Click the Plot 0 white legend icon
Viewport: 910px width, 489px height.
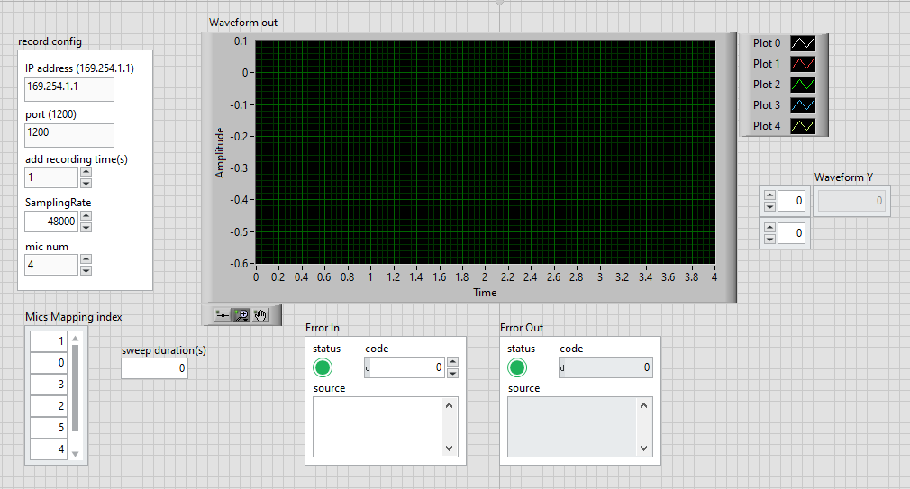point(803,43)
